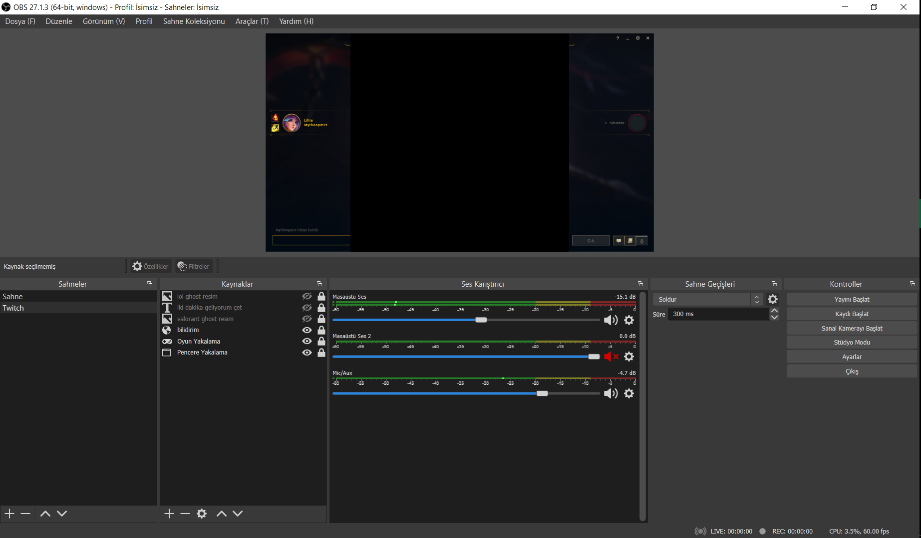921x538 pixels.
Task: Click Yayını Başlat to start streaming
Action: tap(852, 300)
